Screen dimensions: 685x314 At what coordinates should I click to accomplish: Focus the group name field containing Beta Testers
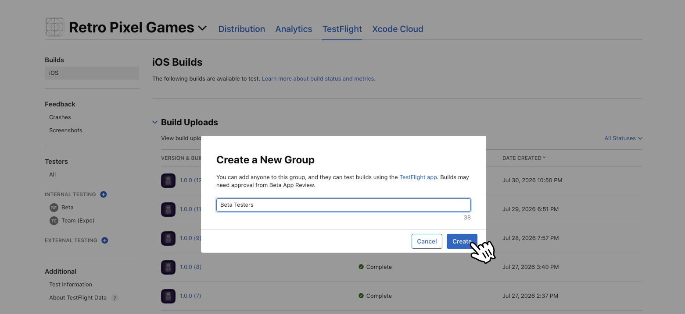click(x=344, y=205)
